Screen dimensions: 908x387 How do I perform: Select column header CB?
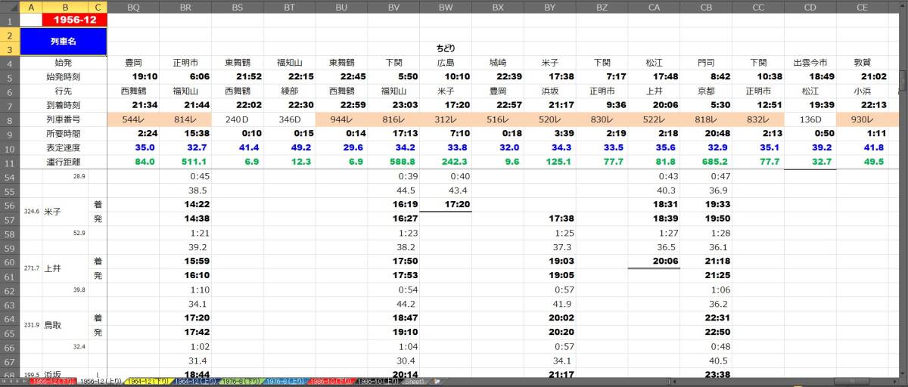[x=706, y=7]
